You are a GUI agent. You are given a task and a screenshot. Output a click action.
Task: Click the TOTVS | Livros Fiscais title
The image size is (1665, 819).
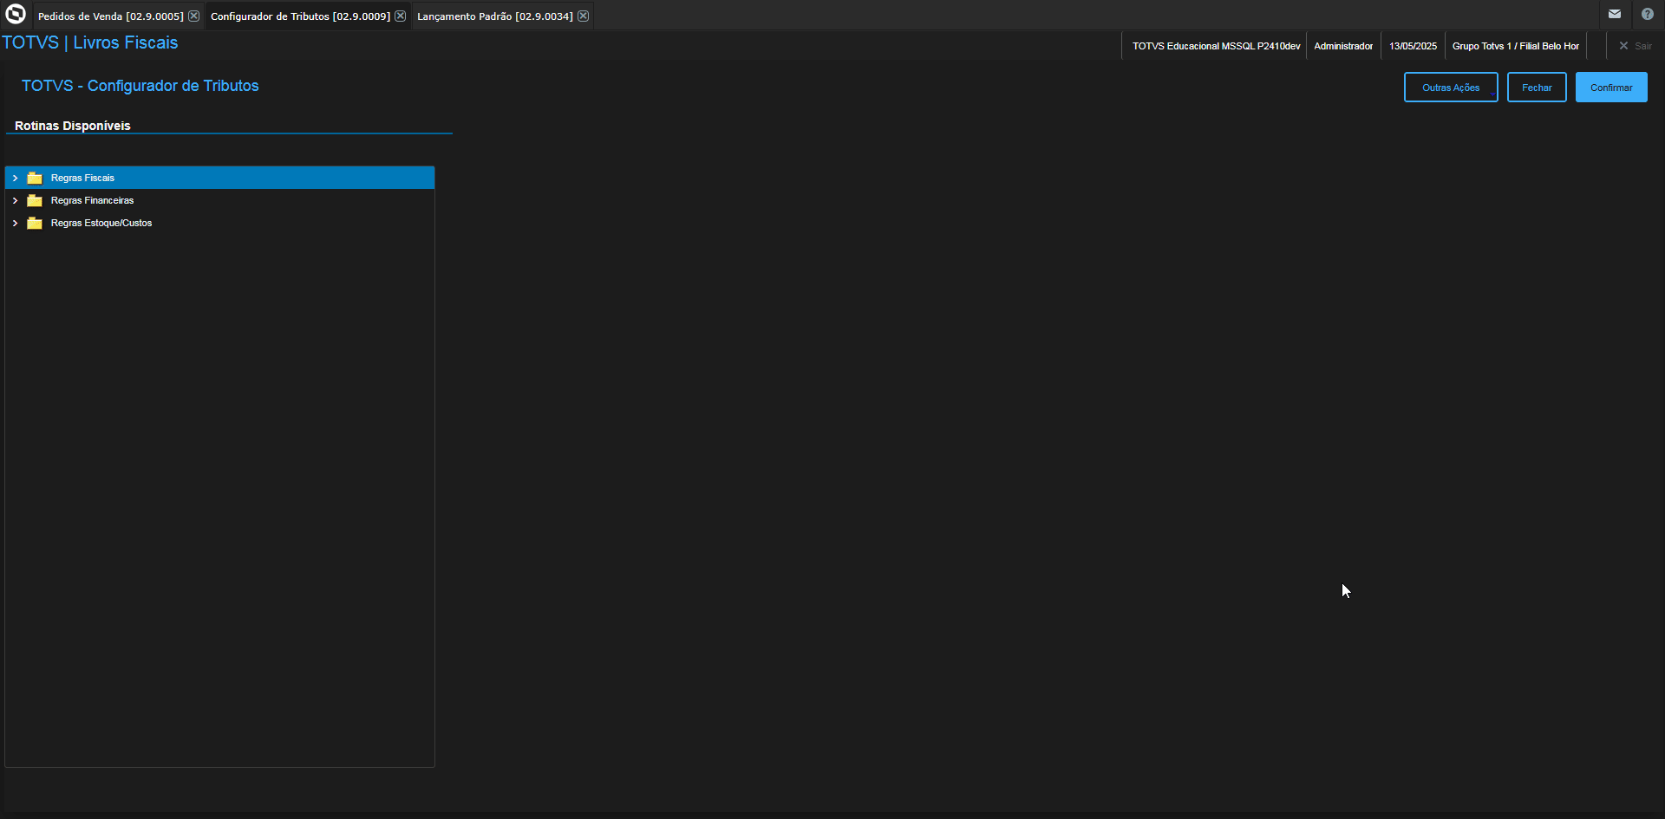click(90, 42)
